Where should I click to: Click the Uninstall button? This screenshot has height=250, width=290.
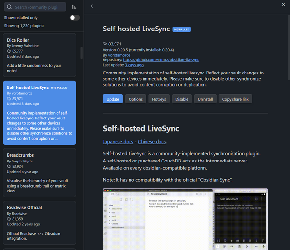[x=205, y=99]
